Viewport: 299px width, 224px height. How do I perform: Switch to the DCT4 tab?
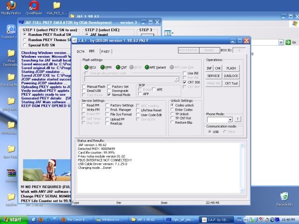(80, 51)
